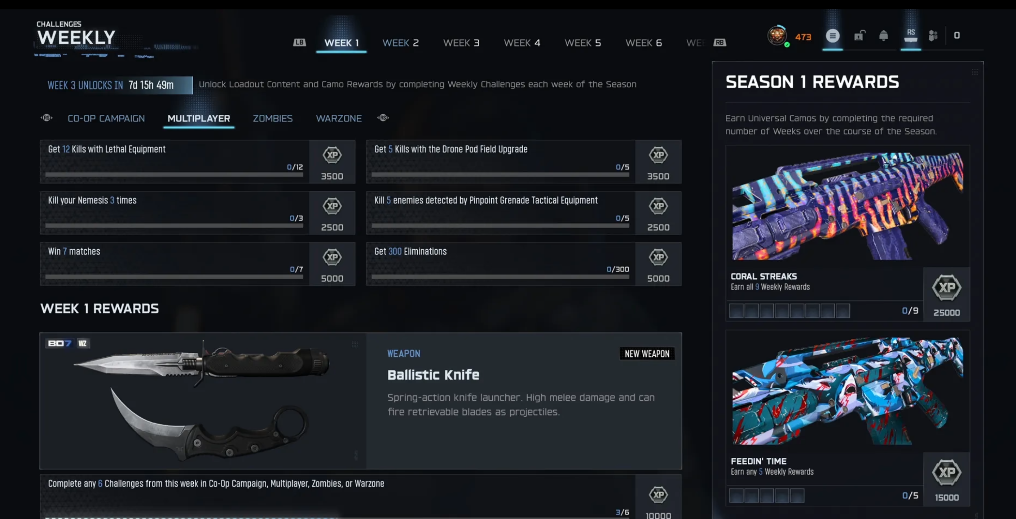Open the Week 4 tab
1016x519 pixels.
click(522, 43)
